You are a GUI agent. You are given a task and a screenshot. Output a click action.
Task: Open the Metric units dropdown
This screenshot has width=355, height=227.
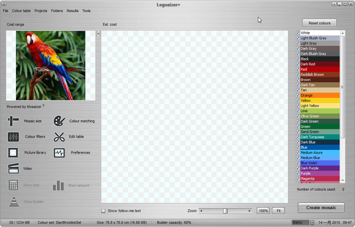pyautogui.click(x=312, y=222)
